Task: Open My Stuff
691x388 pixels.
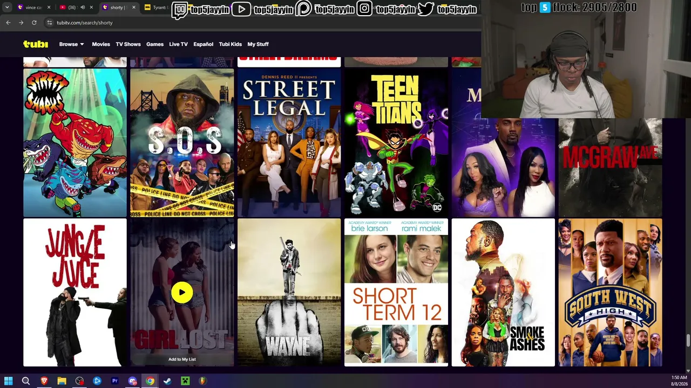Action: click(x=258, y=44)
